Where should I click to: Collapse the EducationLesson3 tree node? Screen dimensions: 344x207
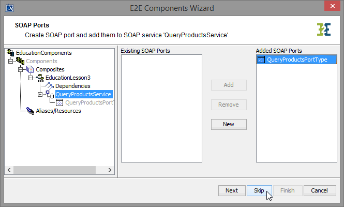pyautogui.click(x=31, y=78)
